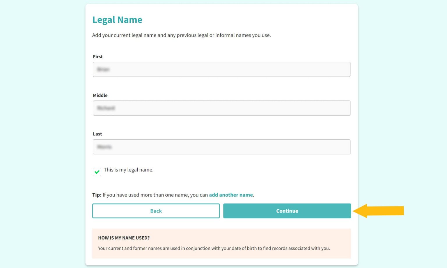
Task: Uncheck 'This is my legal name'
Action: [97, 172]
